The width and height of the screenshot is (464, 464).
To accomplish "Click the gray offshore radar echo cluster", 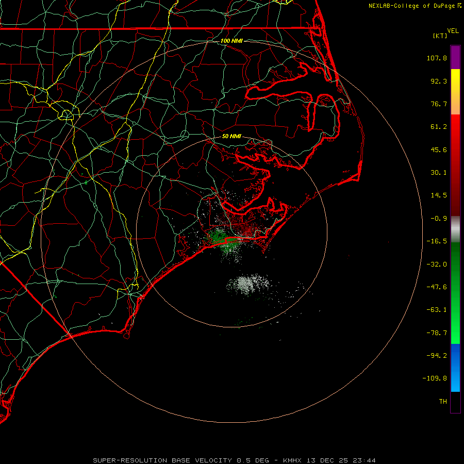I will click(247, 284).
